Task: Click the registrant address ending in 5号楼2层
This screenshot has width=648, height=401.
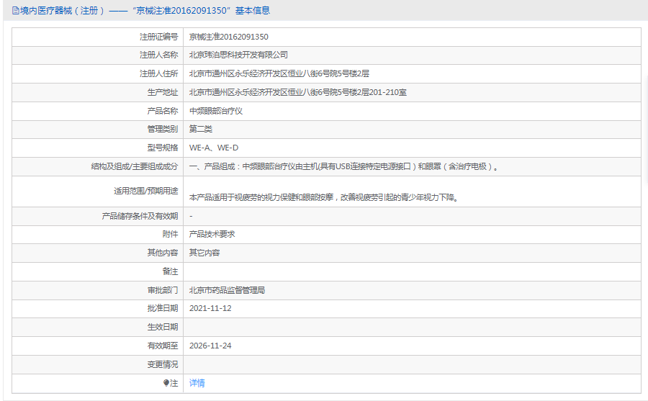Action: (x=279, y=73)
